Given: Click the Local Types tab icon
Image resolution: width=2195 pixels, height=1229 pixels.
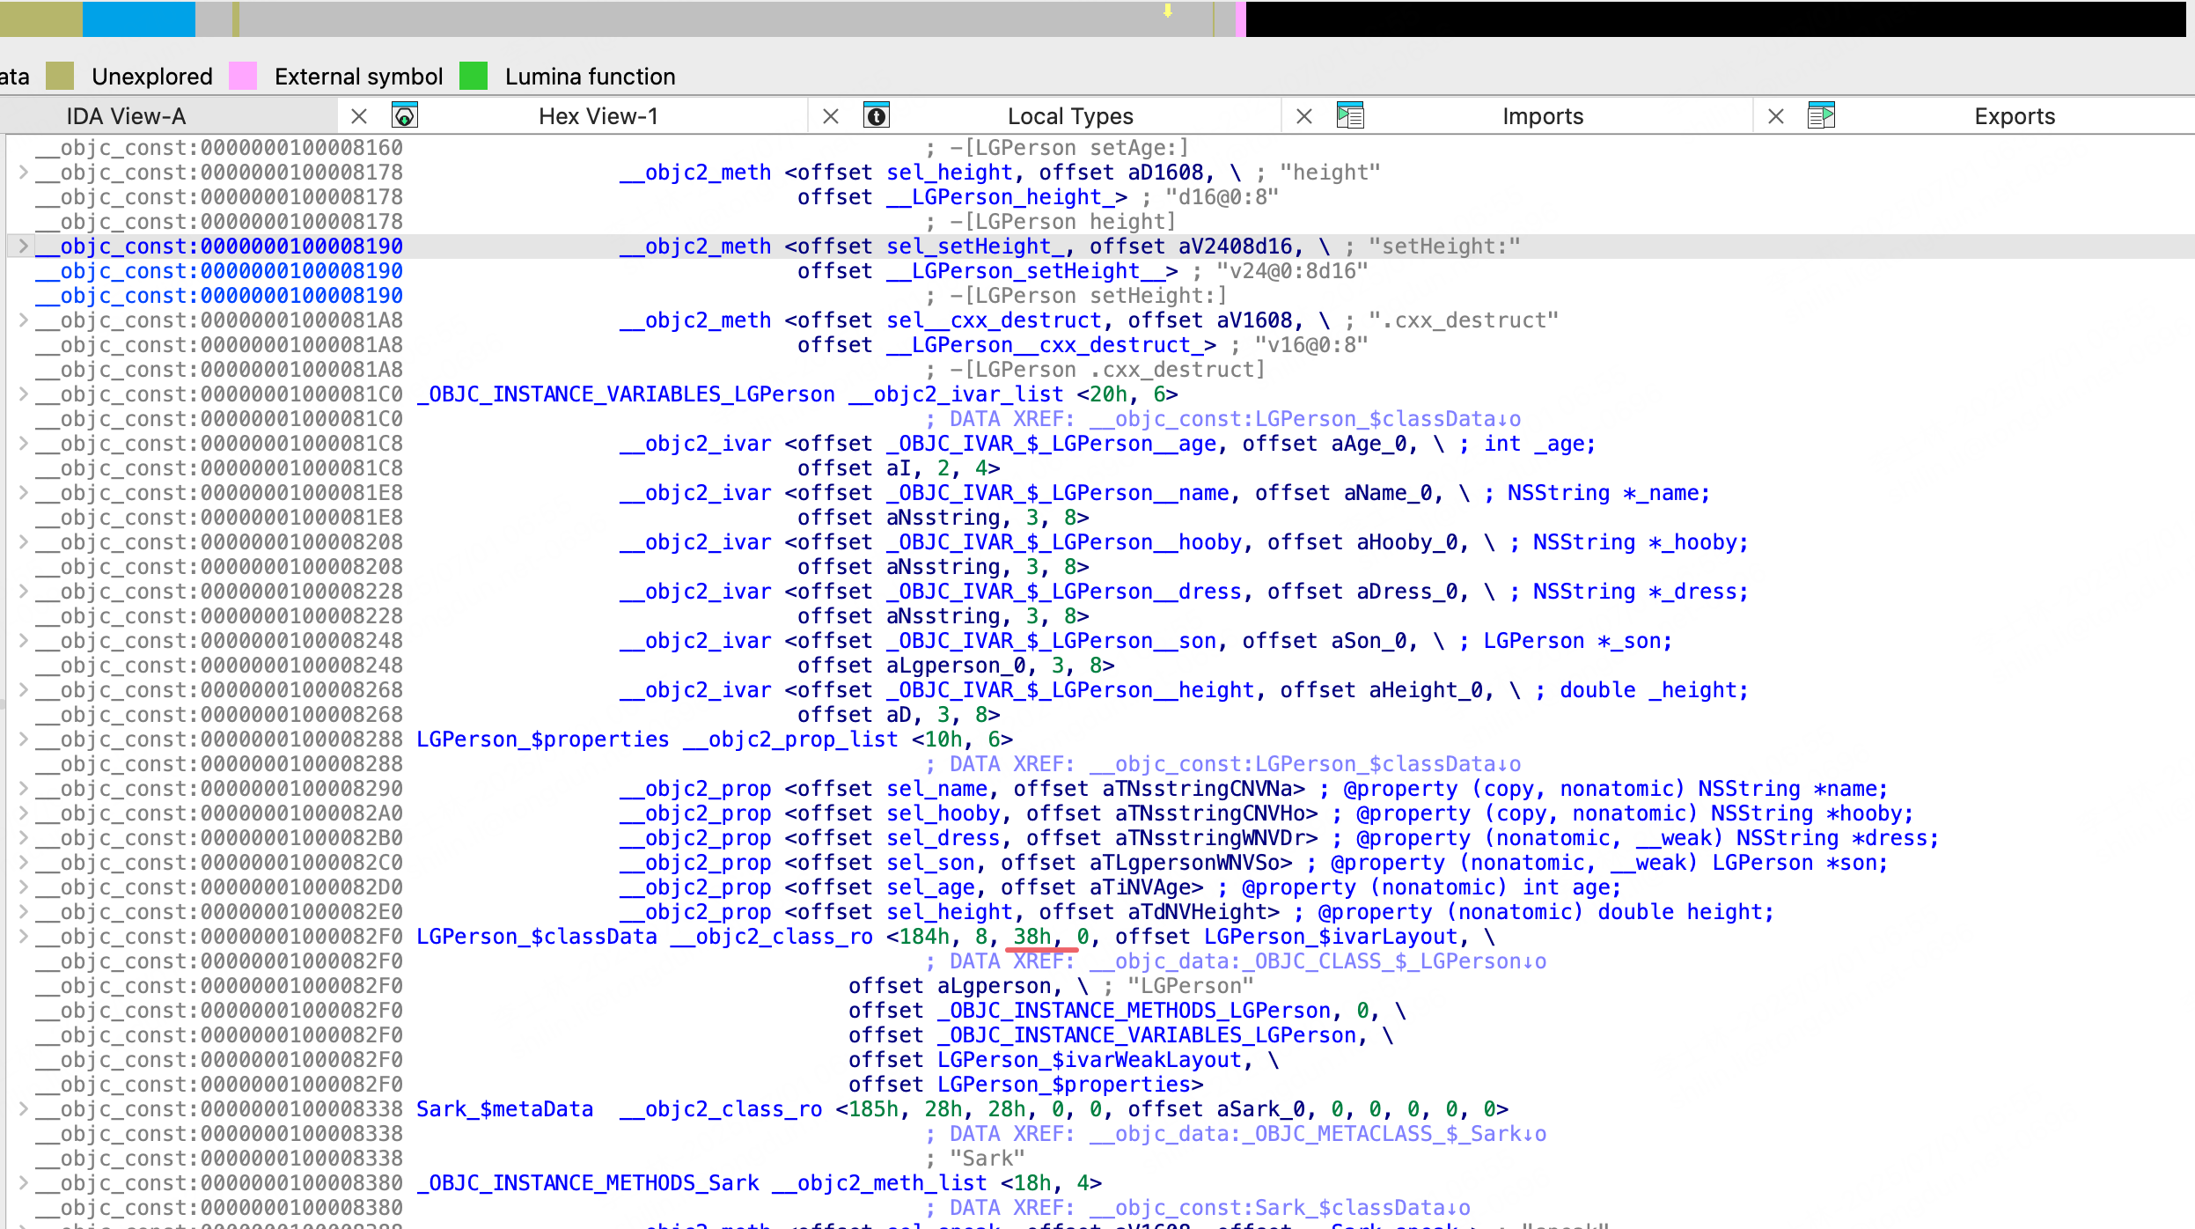Looking at the screenshot, I should [x=877, y=115].
